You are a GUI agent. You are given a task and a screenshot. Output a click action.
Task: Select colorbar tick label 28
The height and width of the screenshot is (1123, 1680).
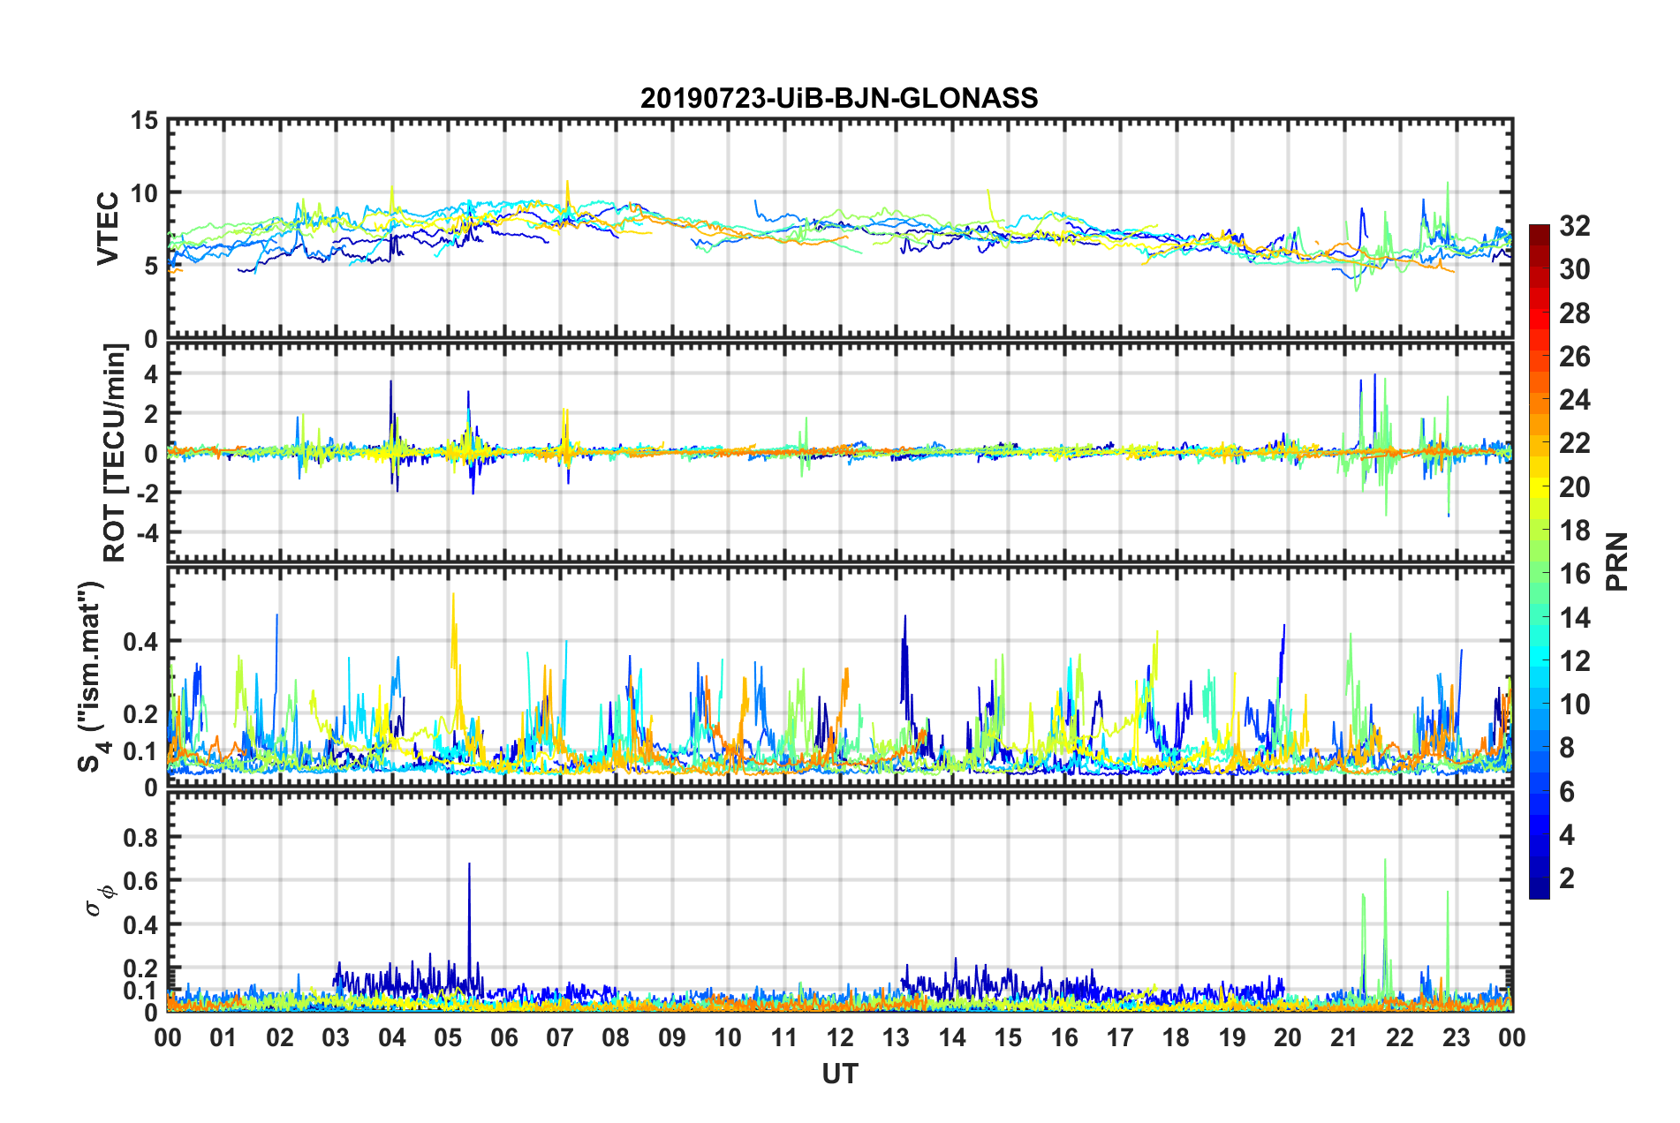click(x=1574, y=313)
